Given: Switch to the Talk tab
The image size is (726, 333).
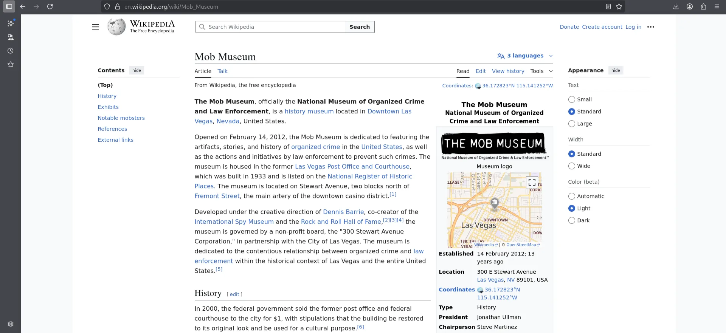Looking at the screenshot, I should (x=222, y=71).
